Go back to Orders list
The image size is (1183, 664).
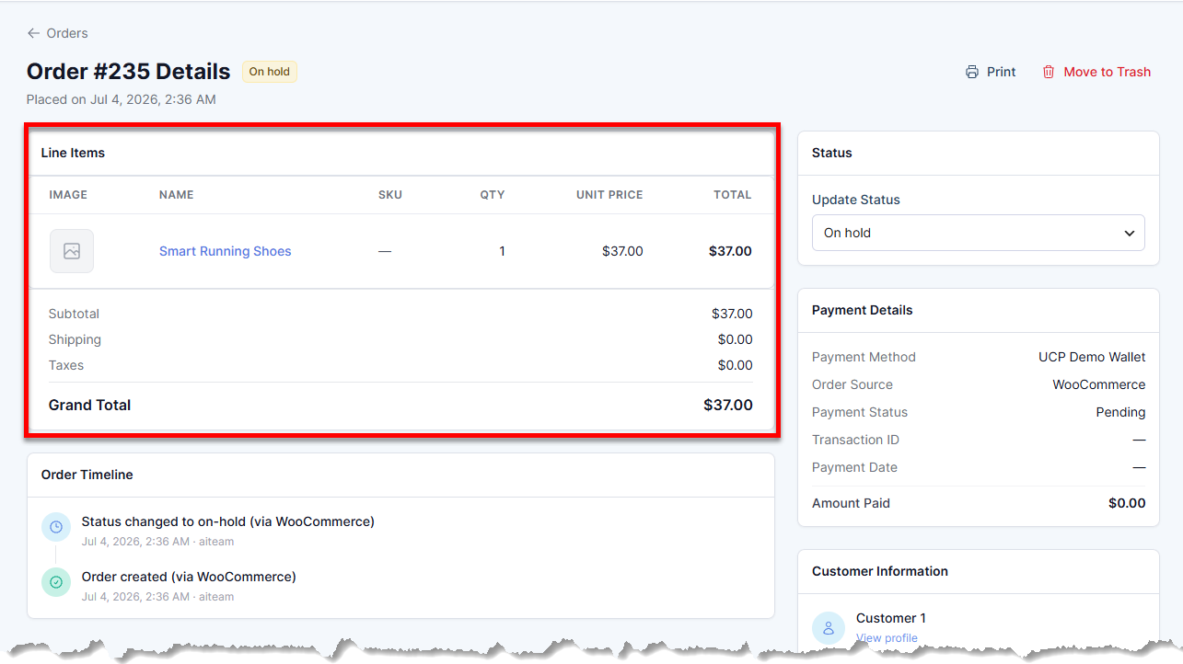coord(57,33)
